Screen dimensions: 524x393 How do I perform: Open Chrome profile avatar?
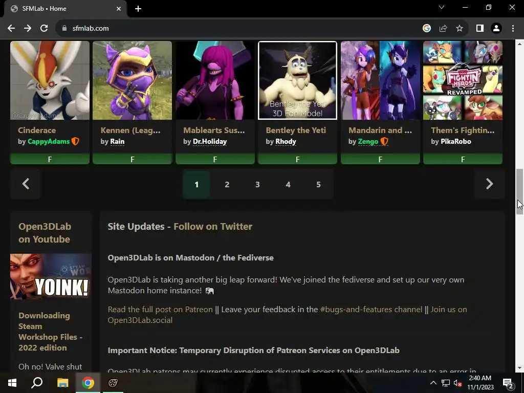click(496, 29)
